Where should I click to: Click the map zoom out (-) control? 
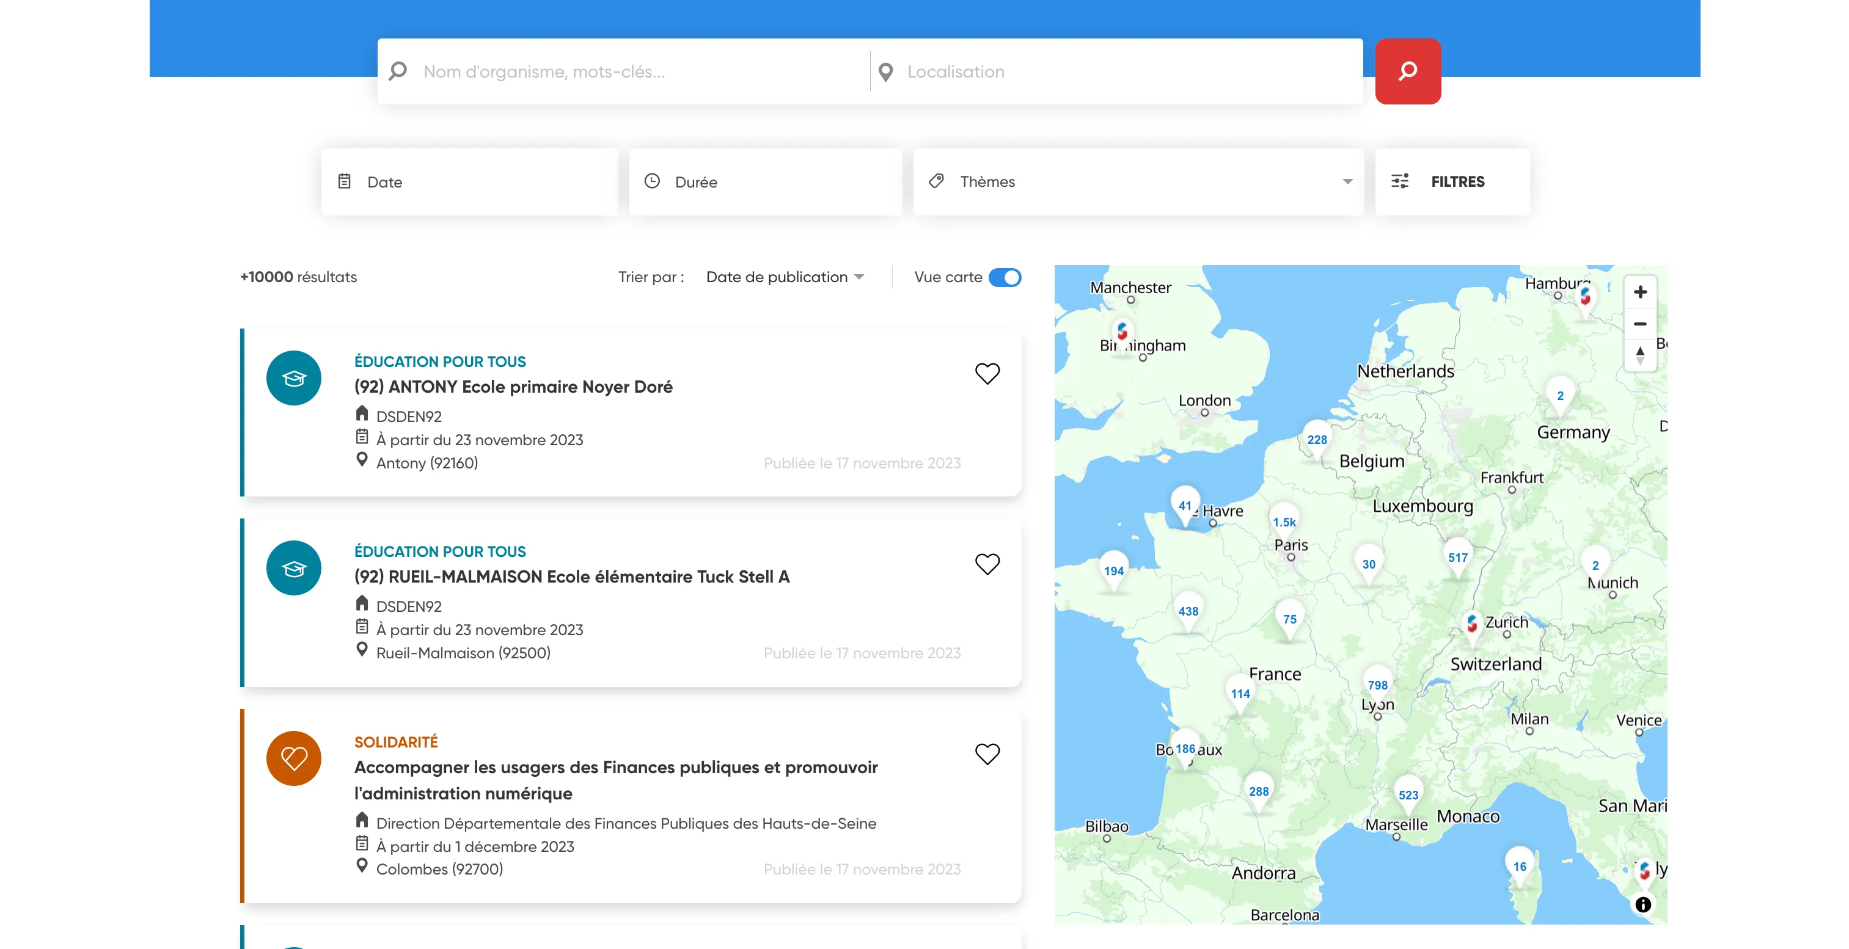pyautogui.click(x=1639, y=323)
